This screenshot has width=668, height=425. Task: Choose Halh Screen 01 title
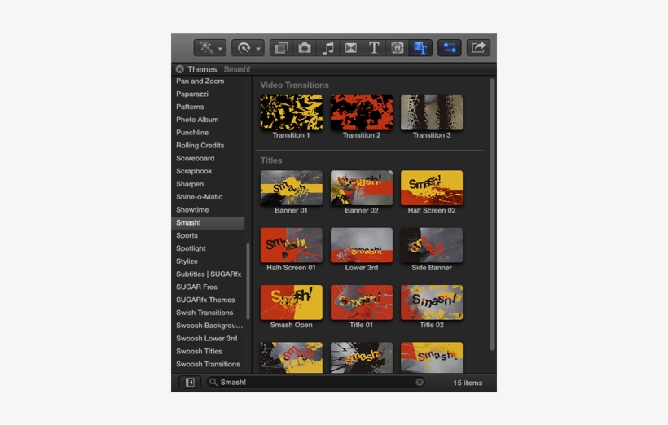[292, 245]
